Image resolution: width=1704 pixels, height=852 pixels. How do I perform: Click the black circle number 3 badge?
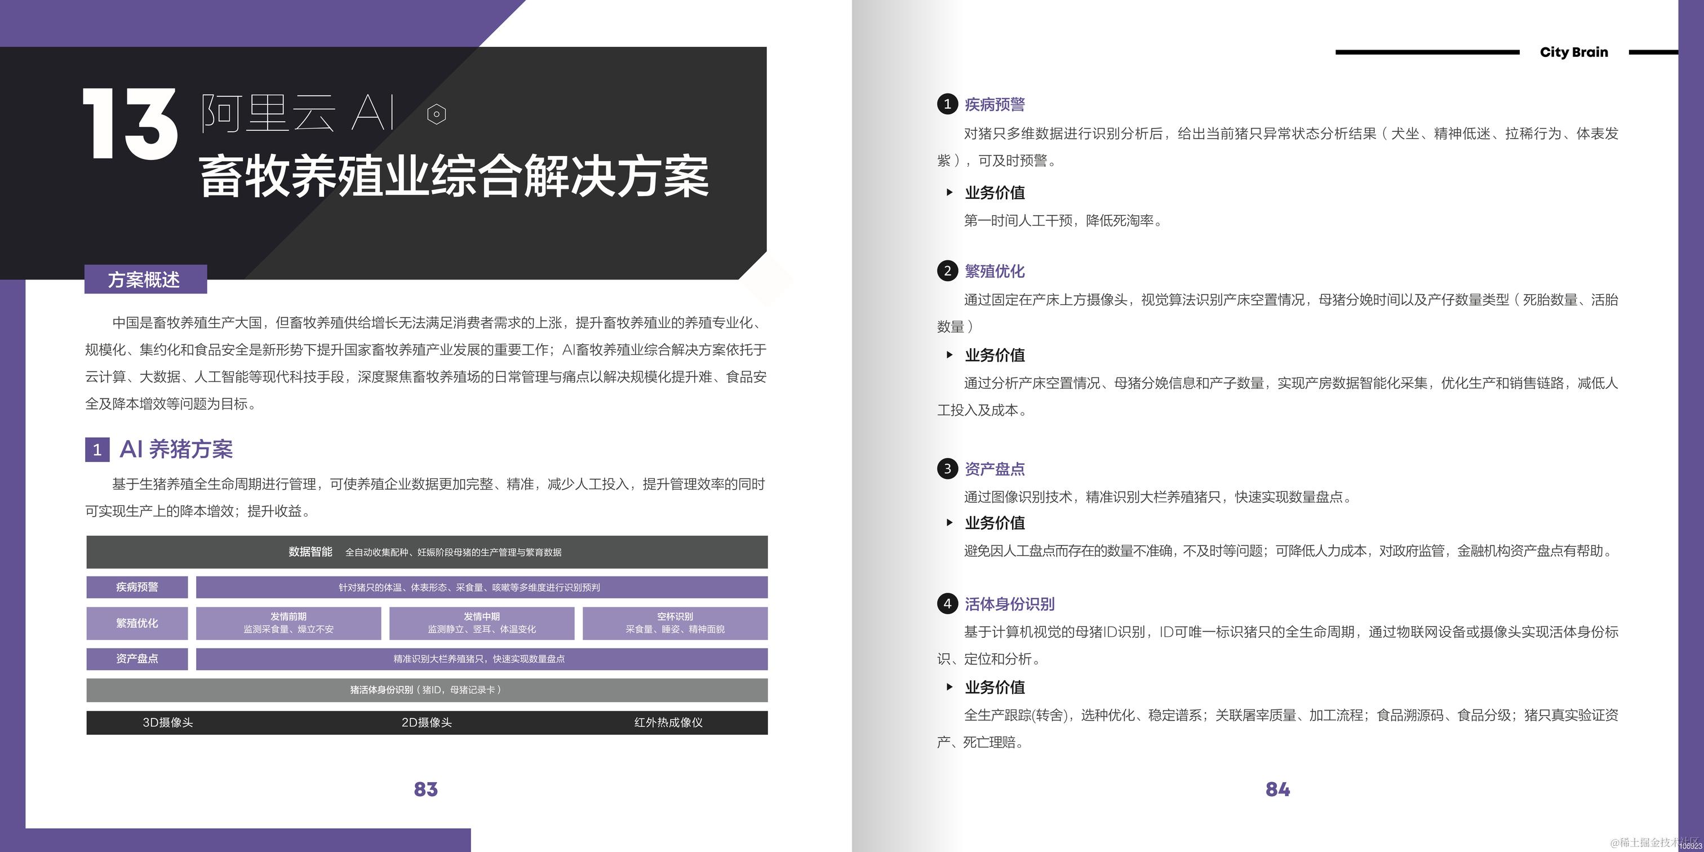[947, 469]
